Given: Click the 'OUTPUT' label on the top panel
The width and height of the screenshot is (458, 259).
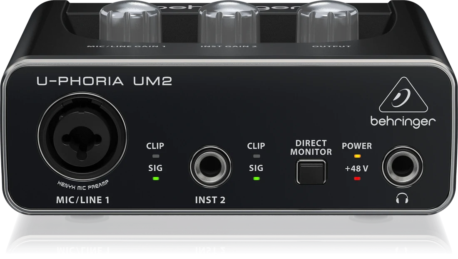Looking at the screenshot, I should click(331, 46).
